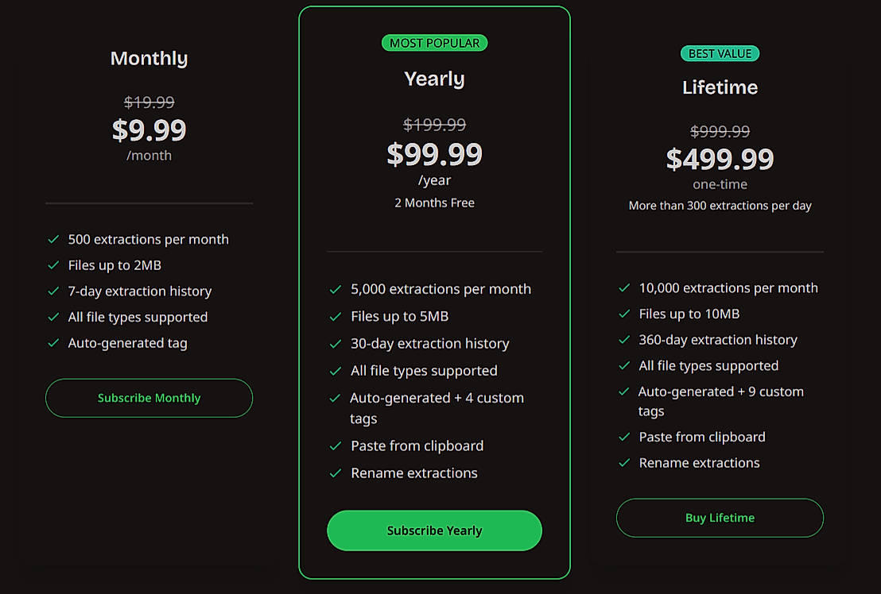Click checkmark next to Auto-generated tag
This screenshot has width=881, height=594.
point(53,343)
